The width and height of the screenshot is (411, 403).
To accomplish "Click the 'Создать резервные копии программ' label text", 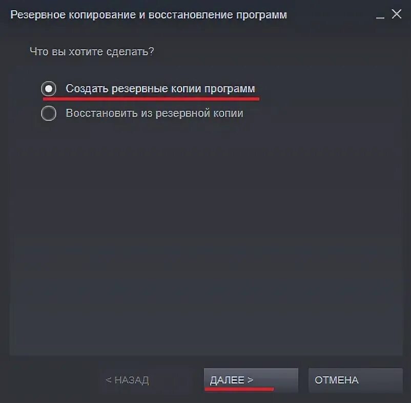I will (160, 89).
